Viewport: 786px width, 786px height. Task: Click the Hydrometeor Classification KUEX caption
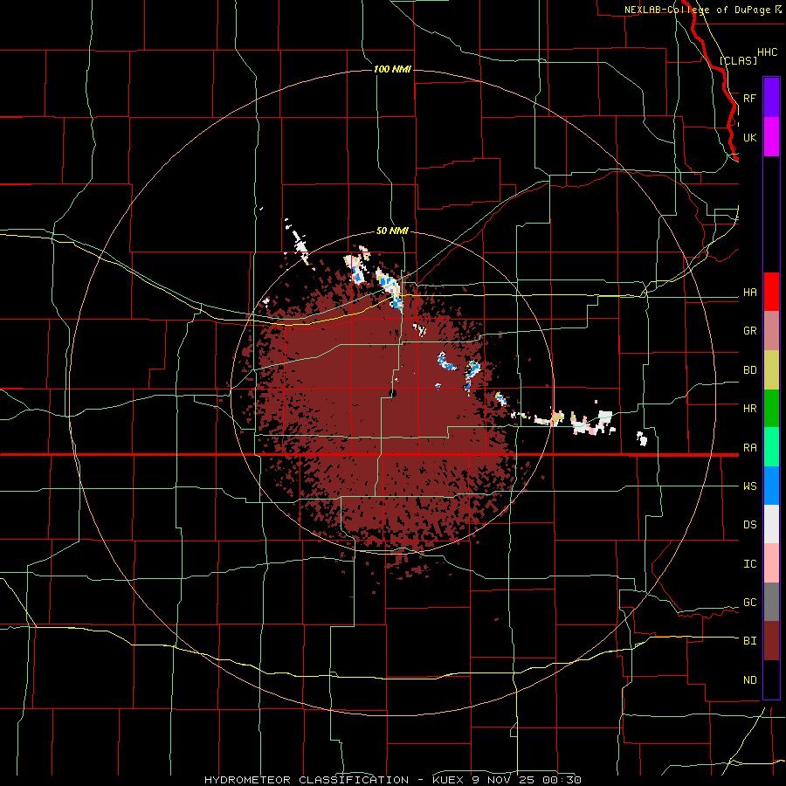[392, 780]
